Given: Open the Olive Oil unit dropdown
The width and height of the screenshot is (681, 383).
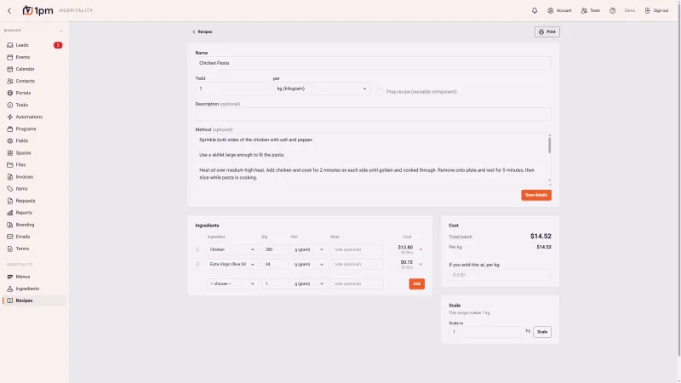Looking at the screenshot, I should (x=309, y=265).
